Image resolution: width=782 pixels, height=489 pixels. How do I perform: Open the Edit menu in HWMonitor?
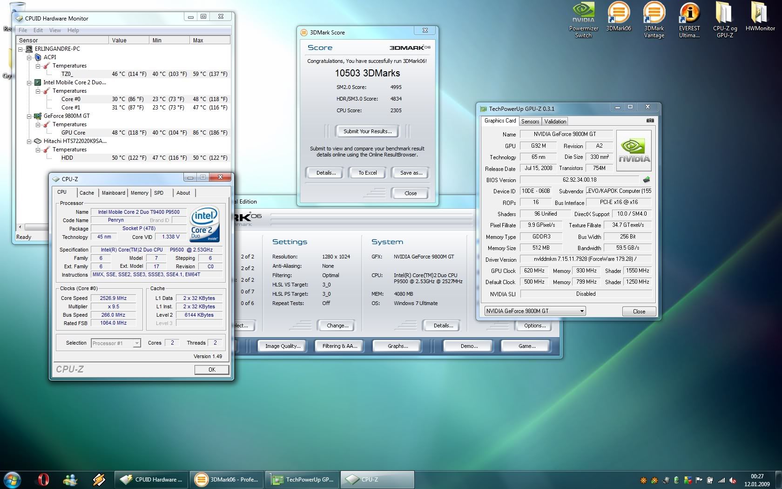(38, 30)
